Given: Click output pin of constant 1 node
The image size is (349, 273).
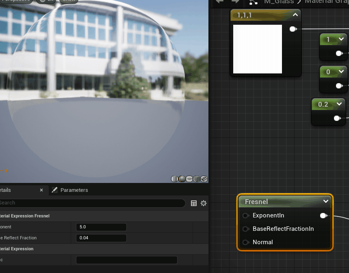Looking at the screenshot, I should point(339,54).
